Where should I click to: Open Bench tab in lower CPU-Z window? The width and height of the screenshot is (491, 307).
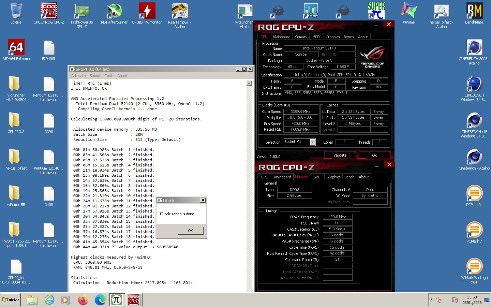tap(349, 177)
